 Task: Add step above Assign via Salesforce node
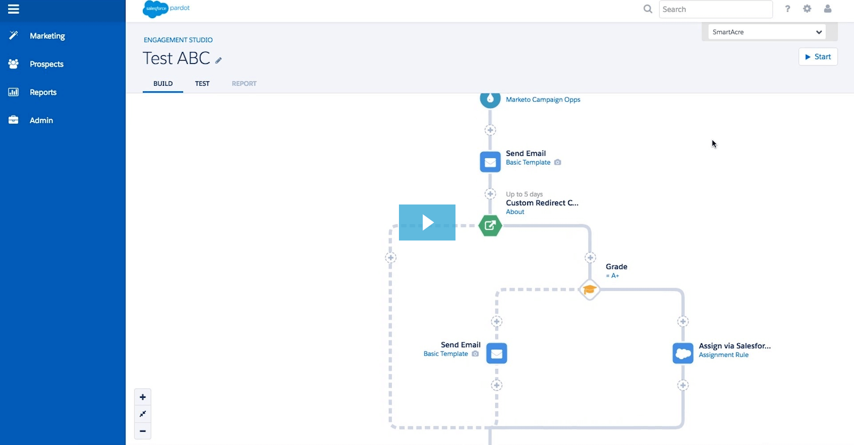coord(683,321)
